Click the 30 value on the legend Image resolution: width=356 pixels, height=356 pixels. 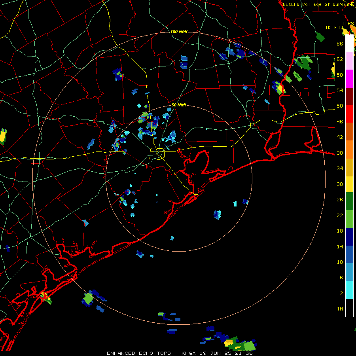[x=340, y=184]
